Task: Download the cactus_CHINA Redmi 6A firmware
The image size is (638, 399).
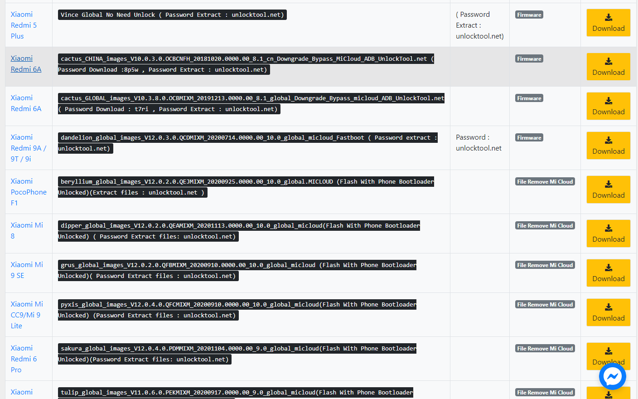Action: (608, 67)
